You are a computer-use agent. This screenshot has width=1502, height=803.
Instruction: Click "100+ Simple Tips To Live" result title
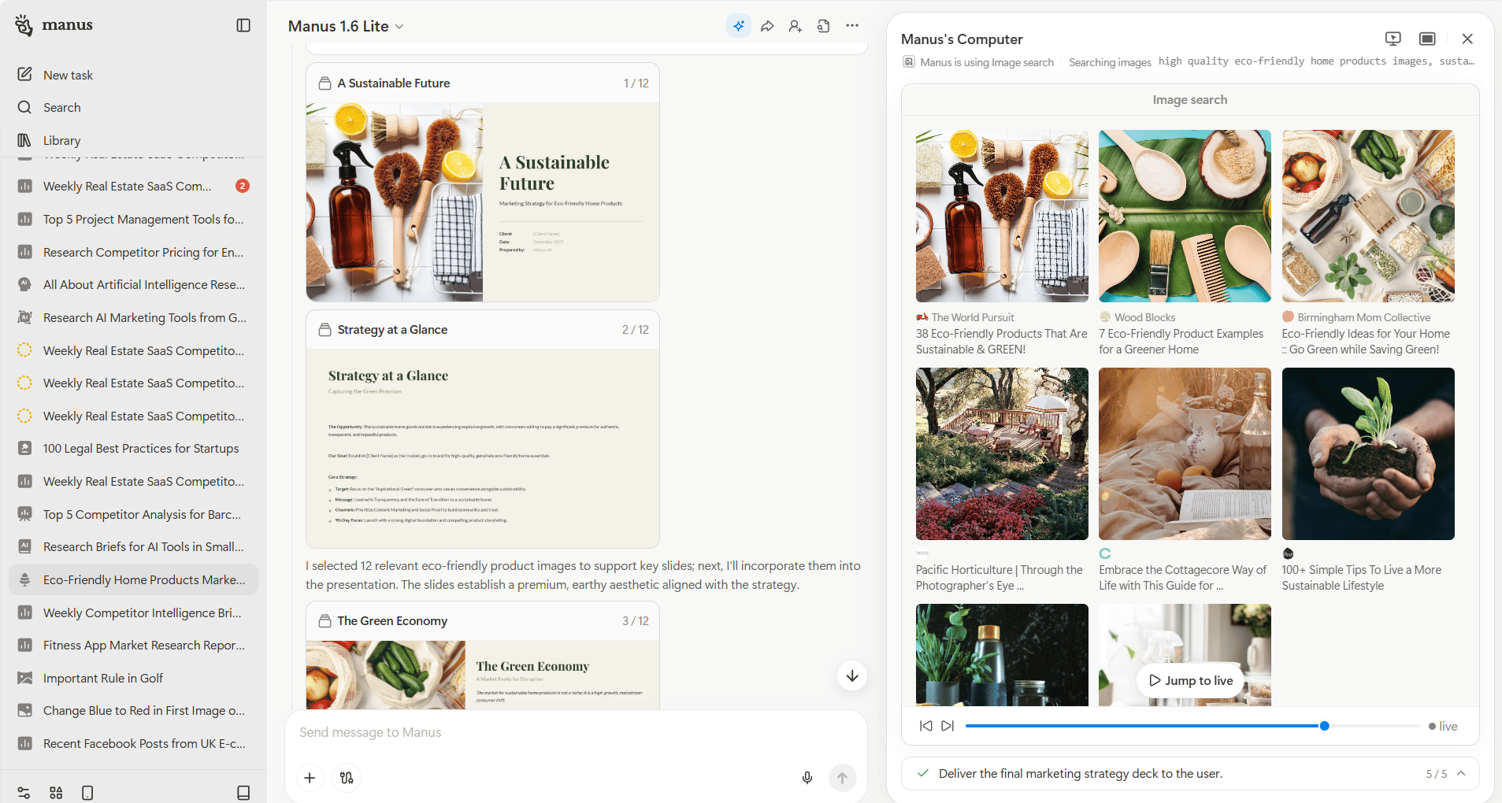(x=1362, y=578)
